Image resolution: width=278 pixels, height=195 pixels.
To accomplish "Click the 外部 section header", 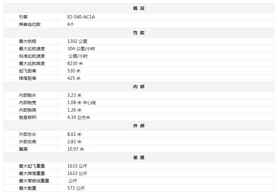I will pyautogui.click(x=139, y=126).
